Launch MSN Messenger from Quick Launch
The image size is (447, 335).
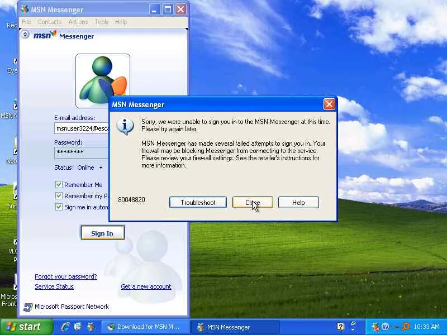point(91,327)
